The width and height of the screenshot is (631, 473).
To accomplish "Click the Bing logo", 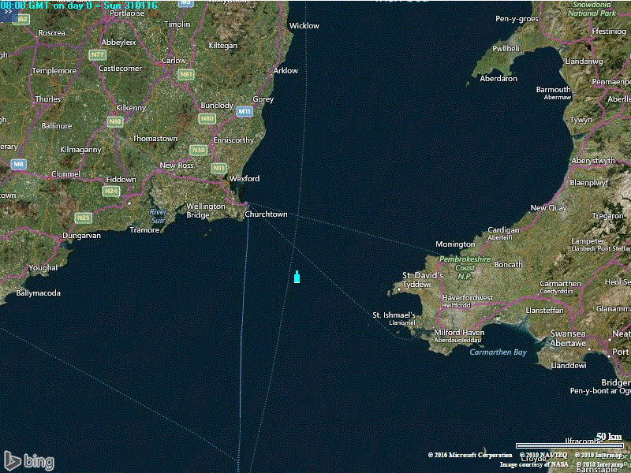I will [28, 460].
